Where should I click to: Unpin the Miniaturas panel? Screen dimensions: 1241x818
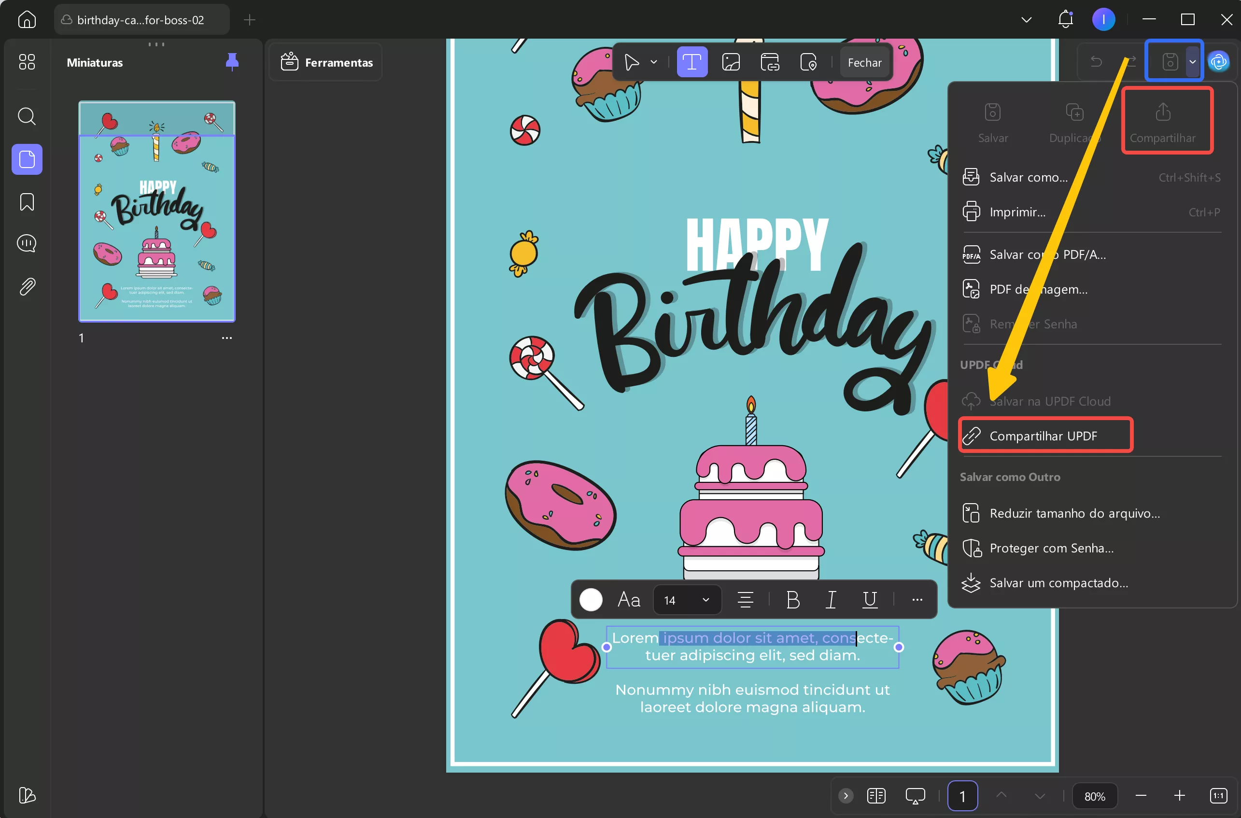(x=232, y=62)
